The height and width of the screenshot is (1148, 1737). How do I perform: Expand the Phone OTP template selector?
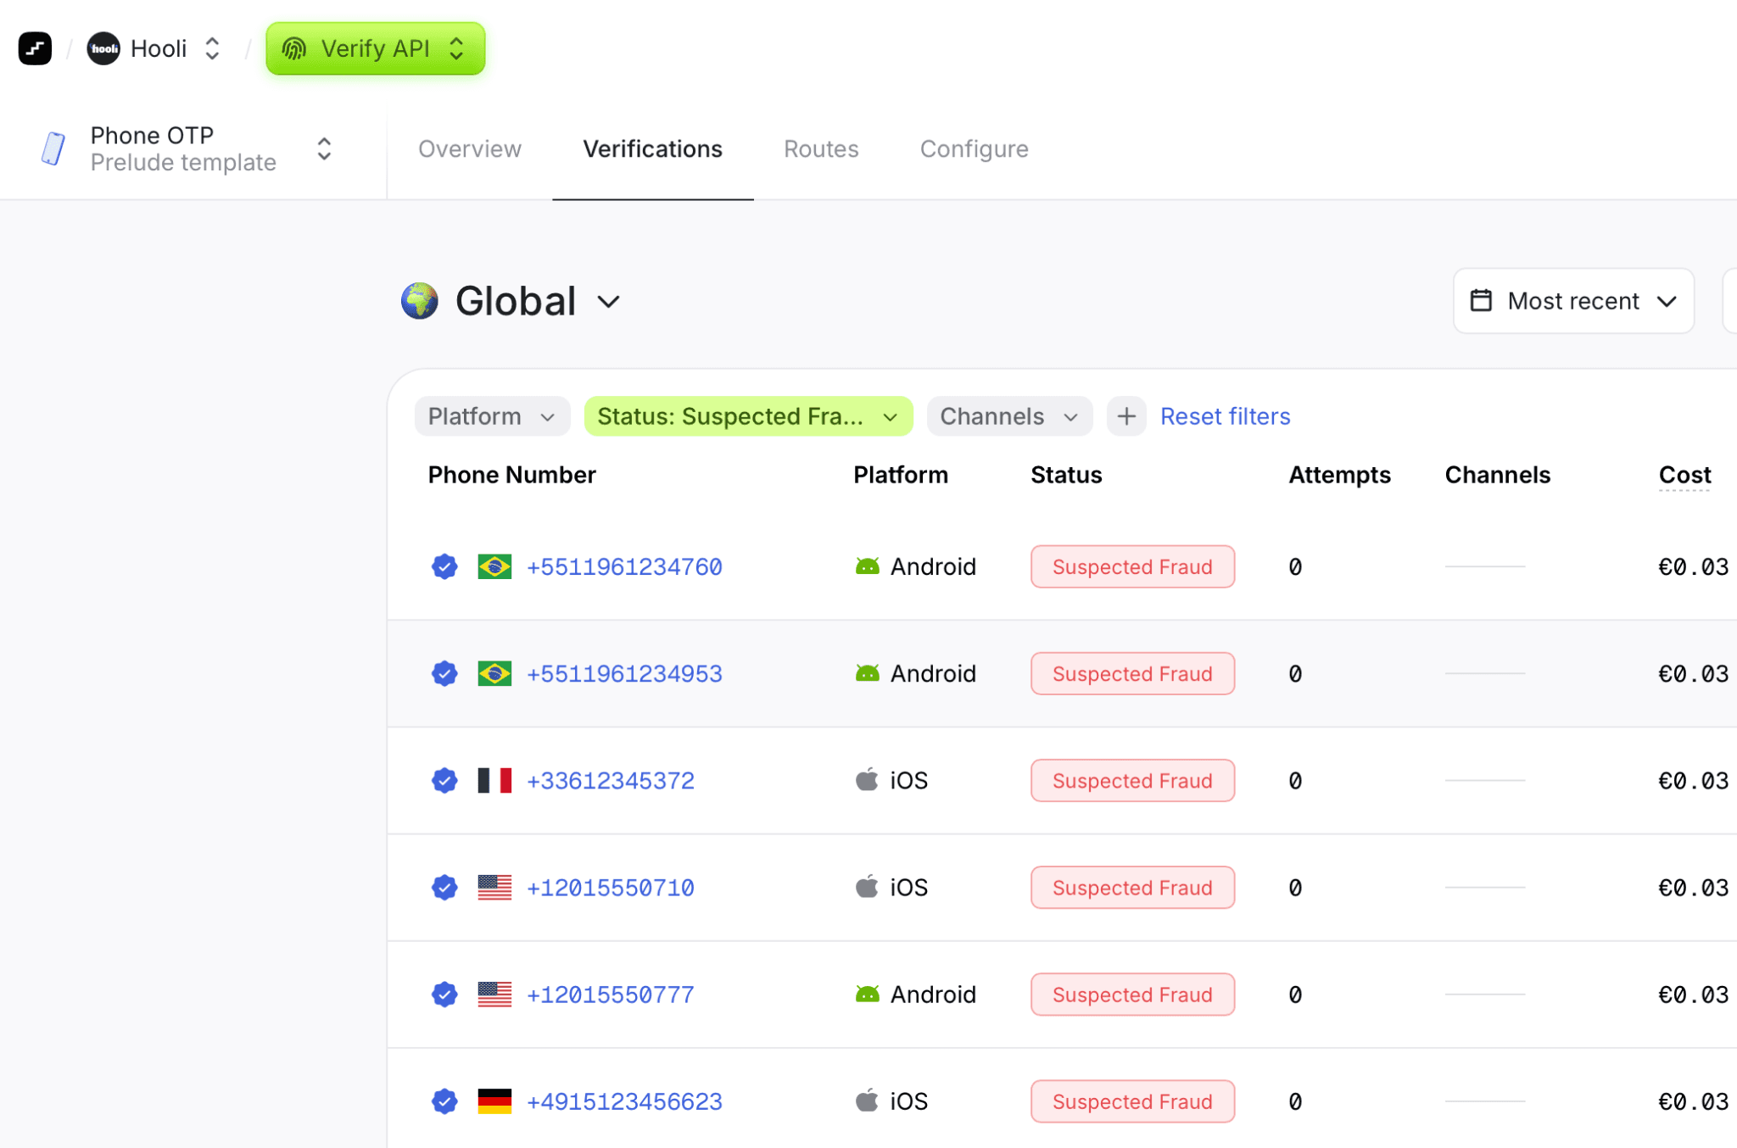tap(324, 148)
